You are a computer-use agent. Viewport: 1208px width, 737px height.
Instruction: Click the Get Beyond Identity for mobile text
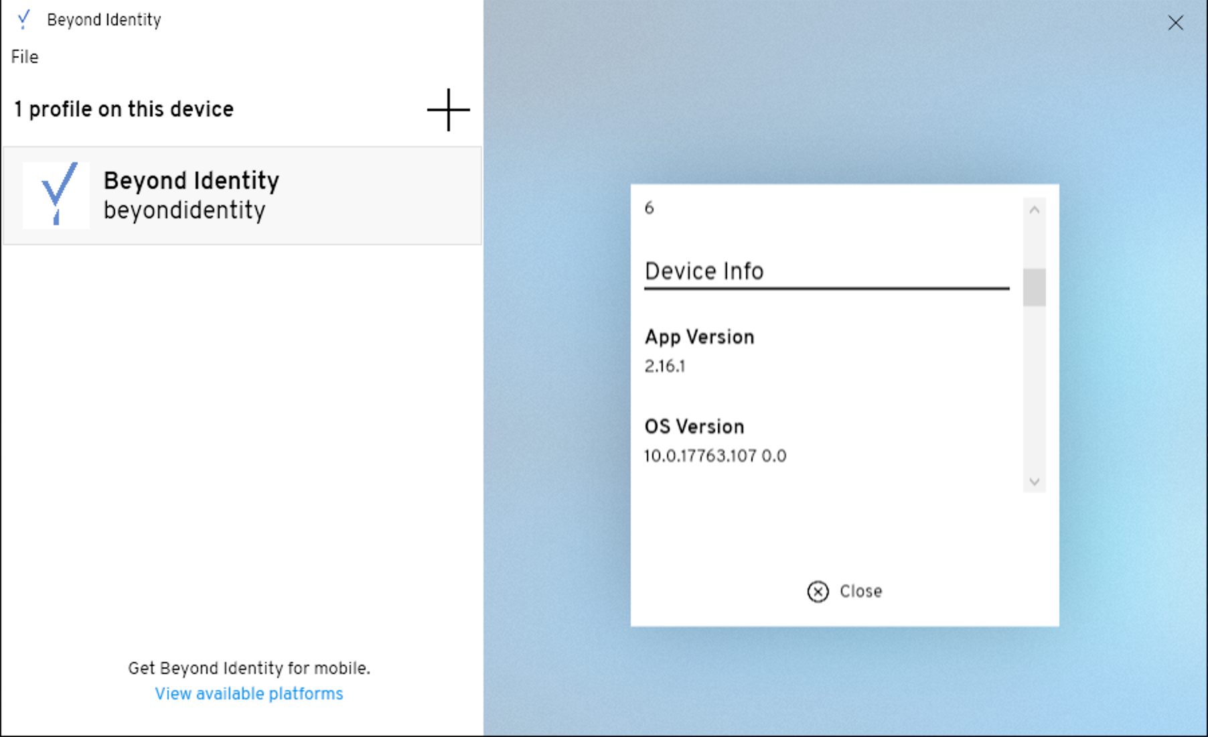[x=248, y=668]
